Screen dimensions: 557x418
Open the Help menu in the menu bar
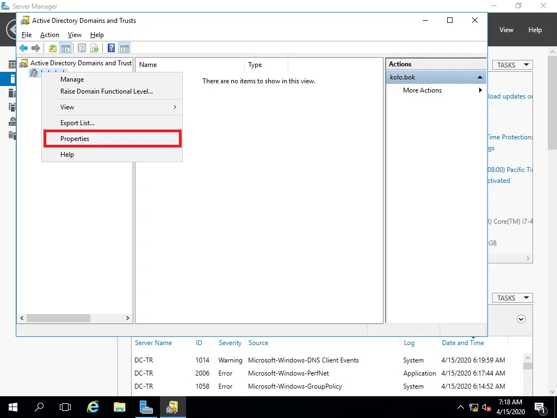pyautogui.click(x=97, y=35)
